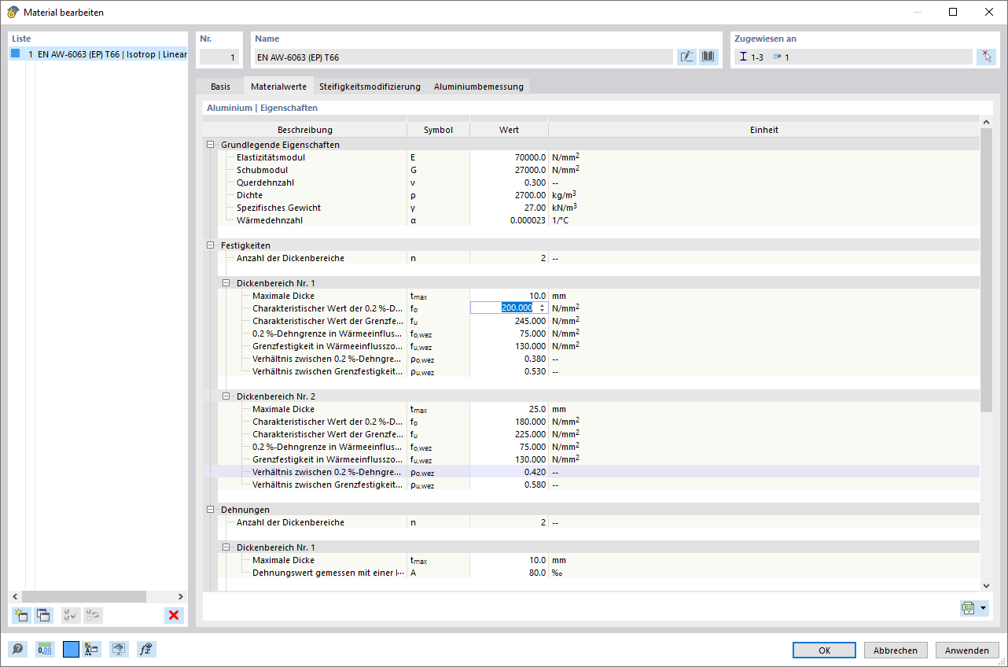
Task: Open the export icon dropdown arrow
Action: 984,608
